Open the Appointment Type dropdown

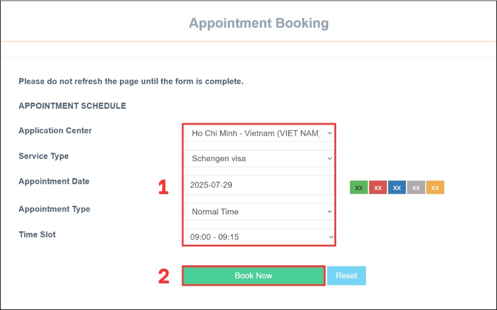pos(259,211)
